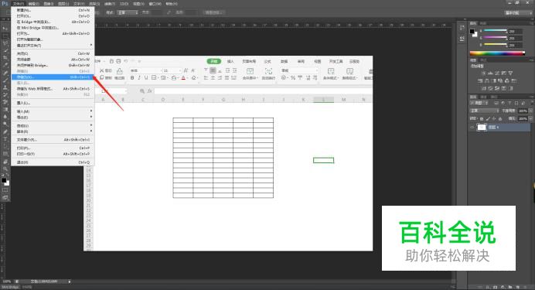535x290 pixels.
Task: Select the Pen tool
Action: coord(5,131)
